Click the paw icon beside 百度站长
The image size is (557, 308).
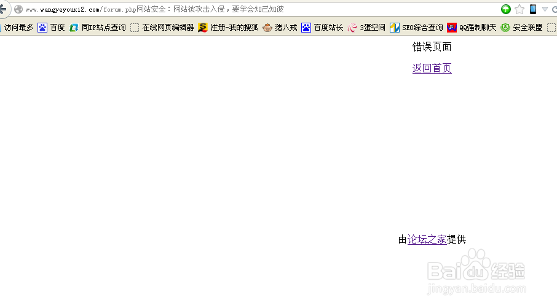click(306, 27)
